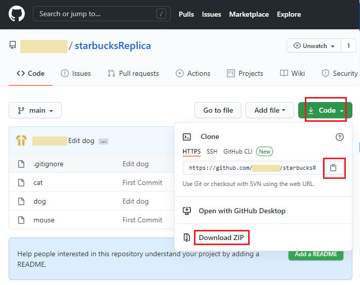Click the Go to file button
The image size is (360, 285).
[x=218, y=110]
